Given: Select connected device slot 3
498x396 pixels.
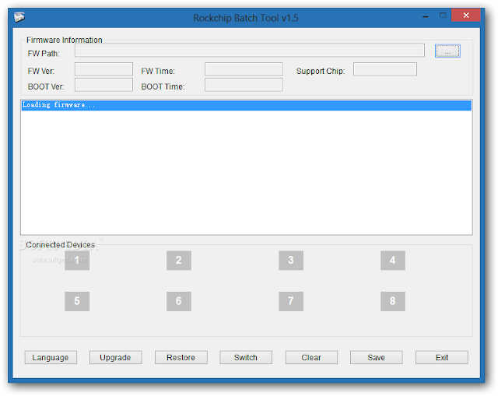Looking at the screenshot, I should coord(291,261).
